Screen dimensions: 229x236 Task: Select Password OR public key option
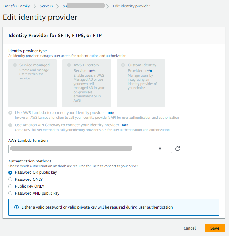point(10,172)
